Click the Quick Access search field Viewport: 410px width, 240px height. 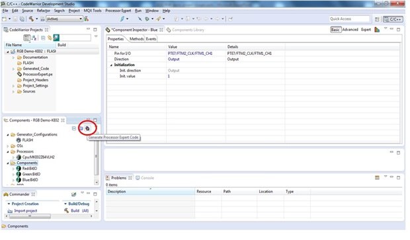(350, 19)
